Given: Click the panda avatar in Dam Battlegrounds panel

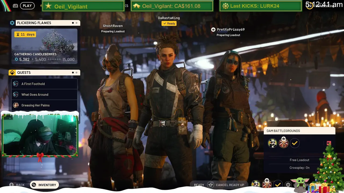Looking at the screenshot, I should coord(273,143).
